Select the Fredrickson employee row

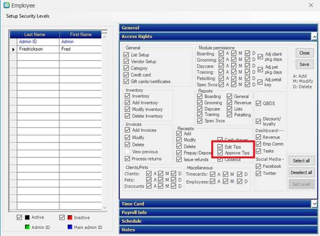click(x=38, y=49)
